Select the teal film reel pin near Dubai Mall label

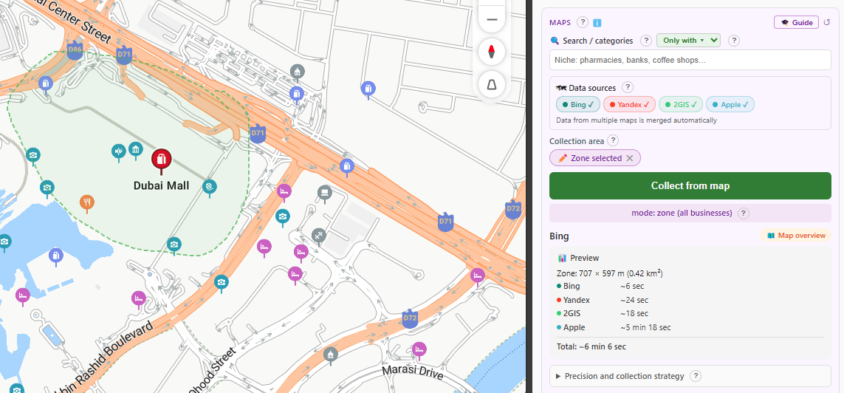[x=210, y=187]
